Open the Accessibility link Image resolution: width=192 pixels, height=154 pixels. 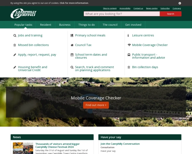coord(125,8)
